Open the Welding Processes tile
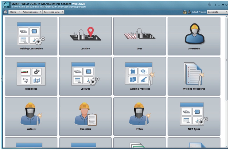 pyautogui.click(x=140, y=76)
